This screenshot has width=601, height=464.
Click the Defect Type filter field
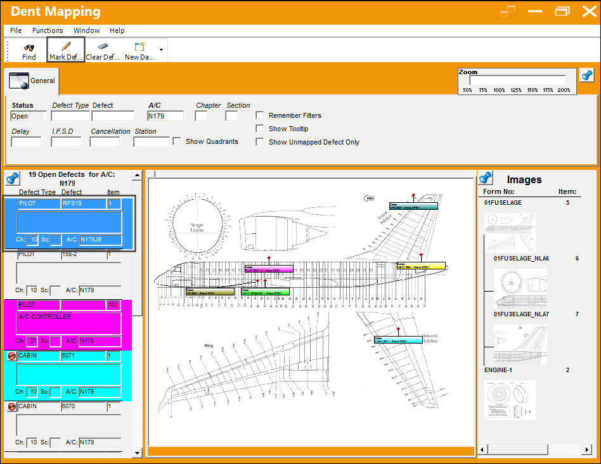pyautogui.click(x=70, y=116)
